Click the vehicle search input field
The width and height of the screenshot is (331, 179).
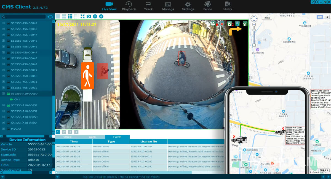pyautogui.click(x=25, y=17)
